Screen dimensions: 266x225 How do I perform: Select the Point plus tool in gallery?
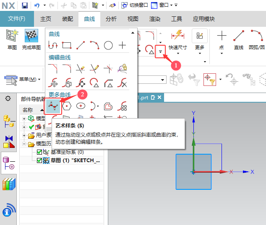(x=122, y=45)
